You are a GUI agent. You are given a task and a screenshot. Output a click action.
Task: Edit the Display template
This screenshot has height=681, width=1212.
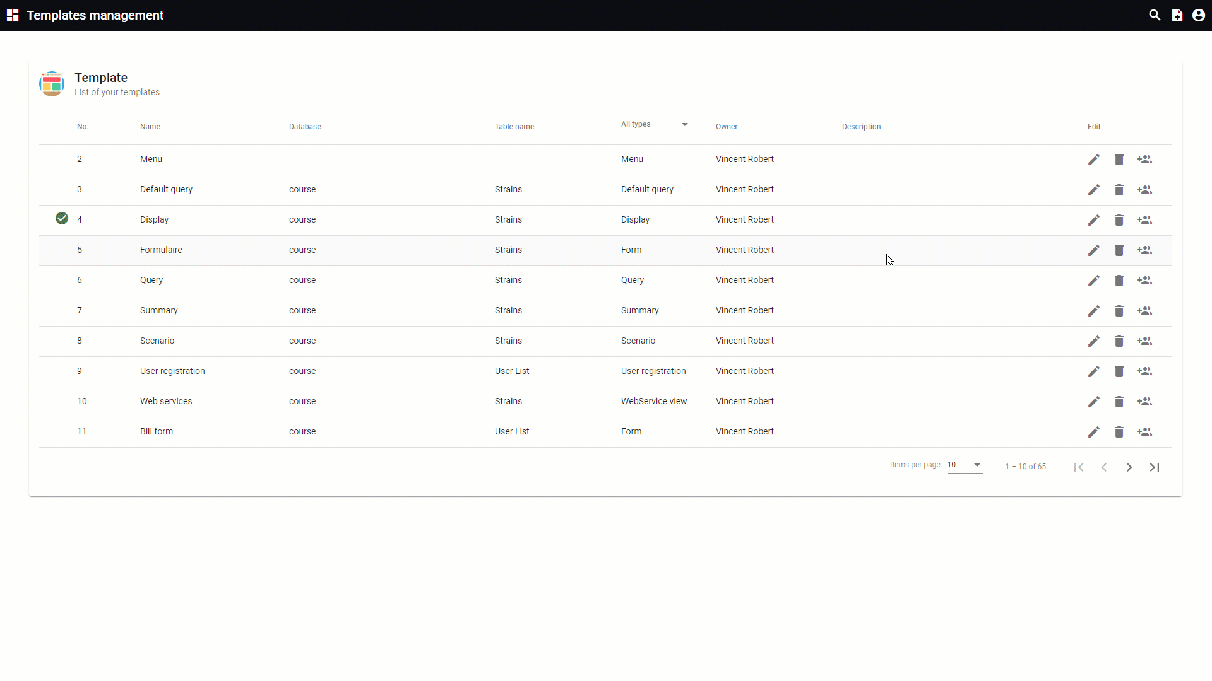pos(1094,220)
